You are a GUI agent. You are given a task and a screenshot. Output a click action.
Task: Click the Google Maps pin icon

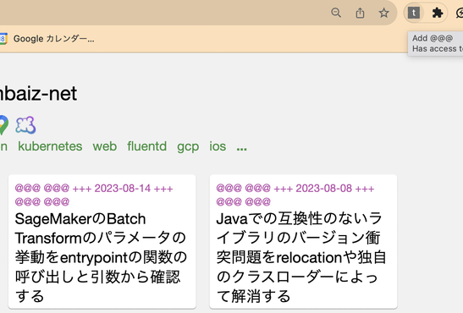[x=4, y=125]
